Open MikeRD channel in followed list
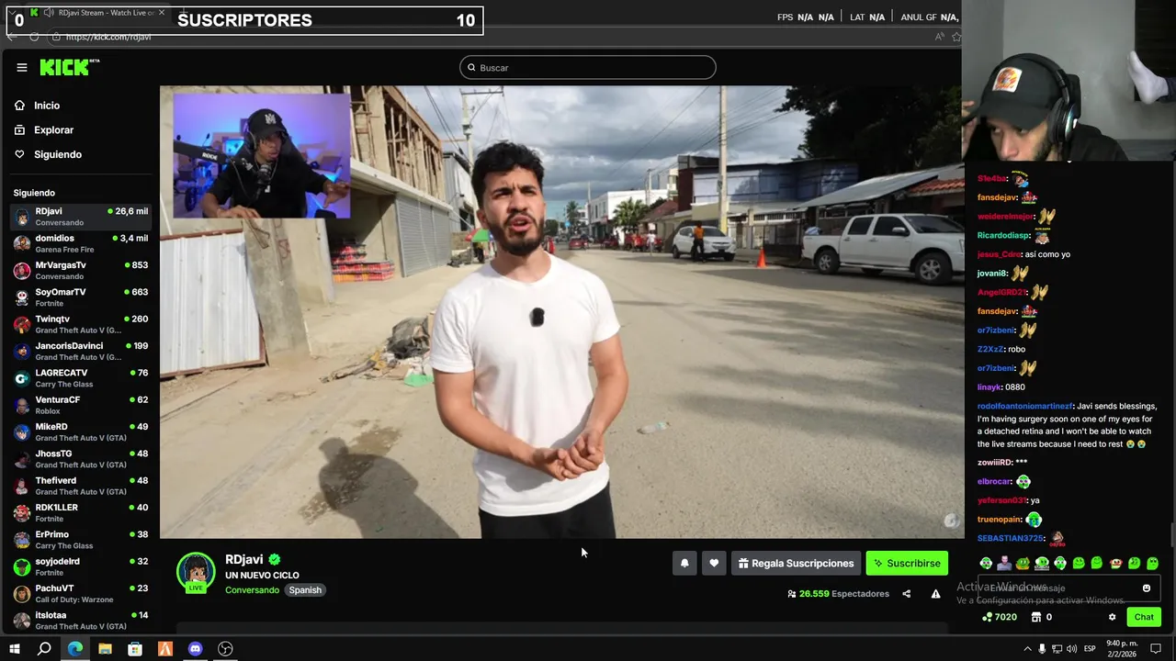 pyautogui.click(x=81, y=431)
